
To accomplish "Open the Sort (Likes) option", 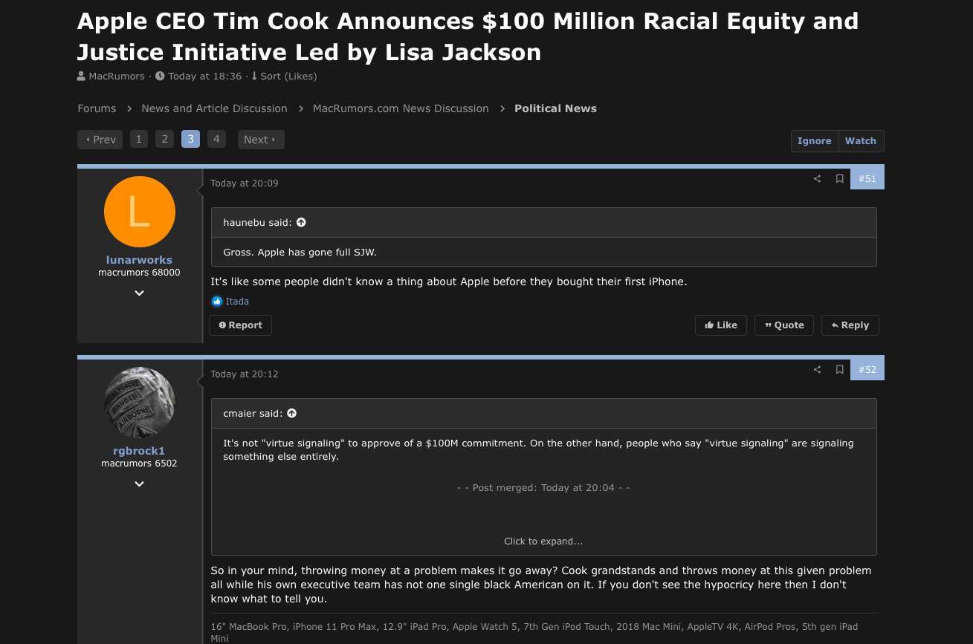I will tap(284, 76).
